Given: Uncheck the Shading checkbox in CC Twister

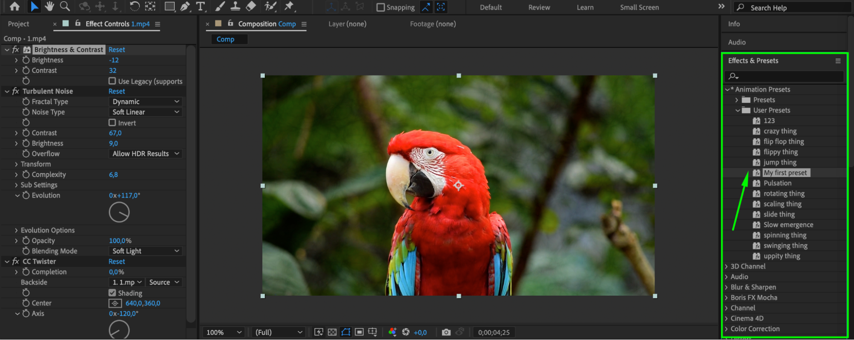Looking at the screenshot, I should click(x=112, y=293).
